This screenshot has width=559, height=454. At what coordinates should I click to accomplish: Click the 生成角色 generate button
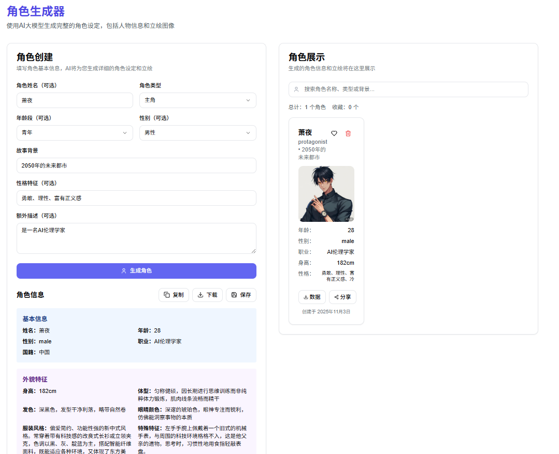coord(136,271)
